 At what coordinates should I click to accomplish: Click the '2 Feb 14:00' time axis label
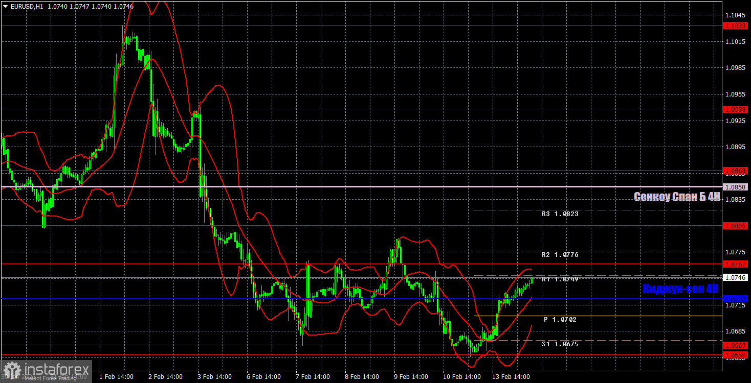(x=165, y=377)
